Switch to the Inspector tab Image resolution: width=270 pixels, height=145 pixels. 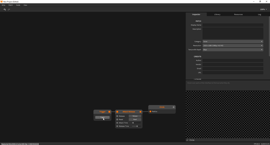click(x=196, y=14)
